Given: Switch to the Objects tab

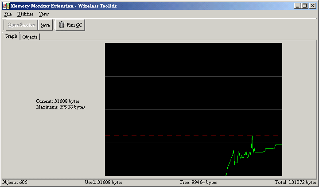Looking at the screenshot, I should (30, 37).
